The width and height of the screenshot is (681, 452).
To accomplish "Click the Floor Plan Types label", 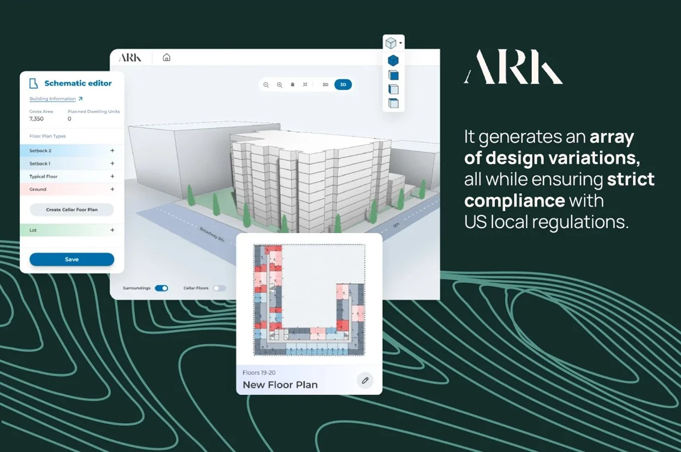I will [48, 136].
